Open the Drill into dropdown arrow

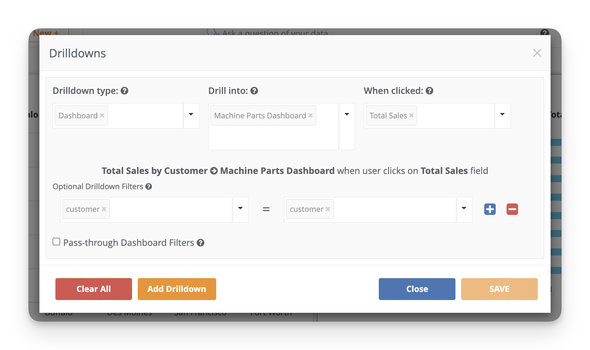(x=347, y=115)
